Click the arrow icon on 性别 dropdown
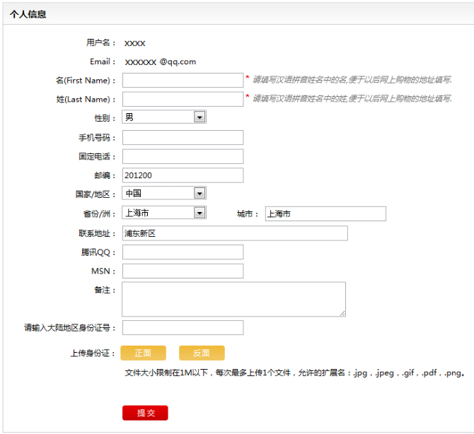This screenshot has height=434, width=474. 200,117
